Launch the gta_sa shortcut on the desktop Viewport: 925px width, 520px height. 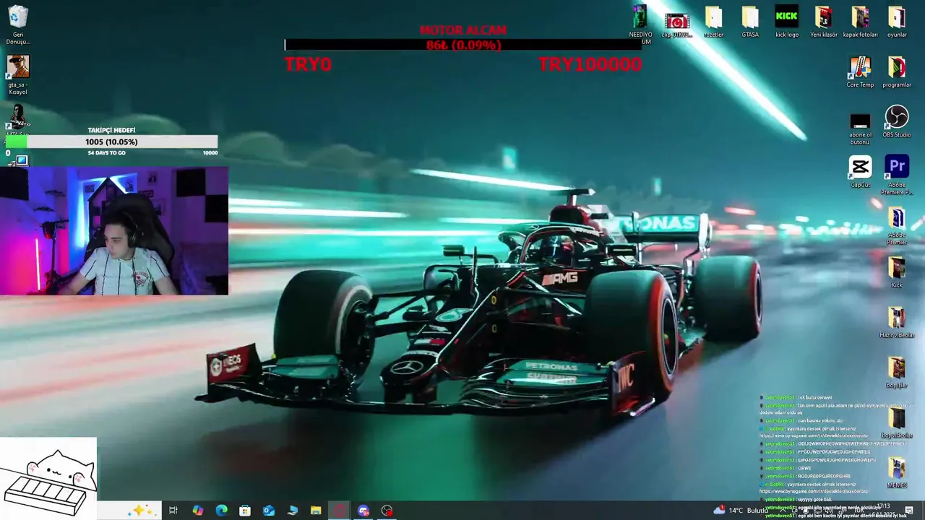tap(18, 75)
